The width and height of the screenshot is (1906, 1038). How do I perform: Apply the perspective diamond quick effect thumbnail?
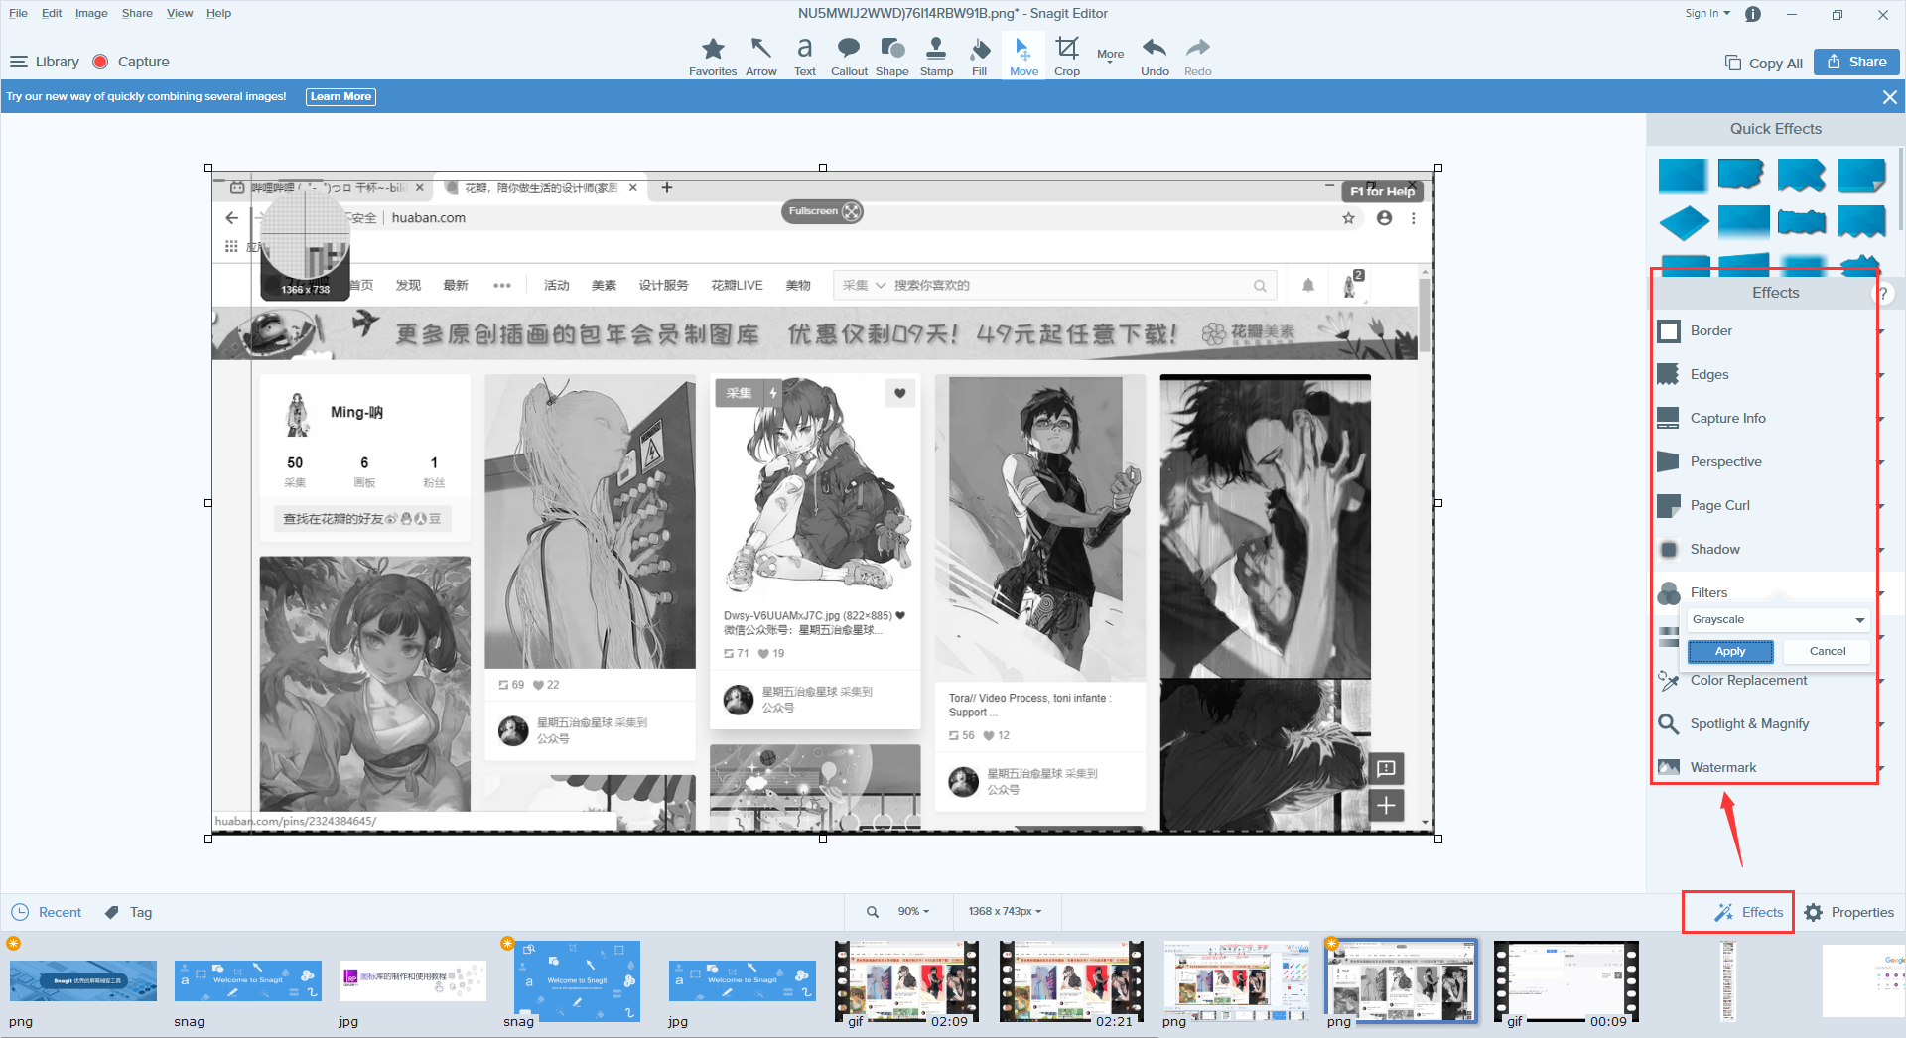(x=1684, y=222)
